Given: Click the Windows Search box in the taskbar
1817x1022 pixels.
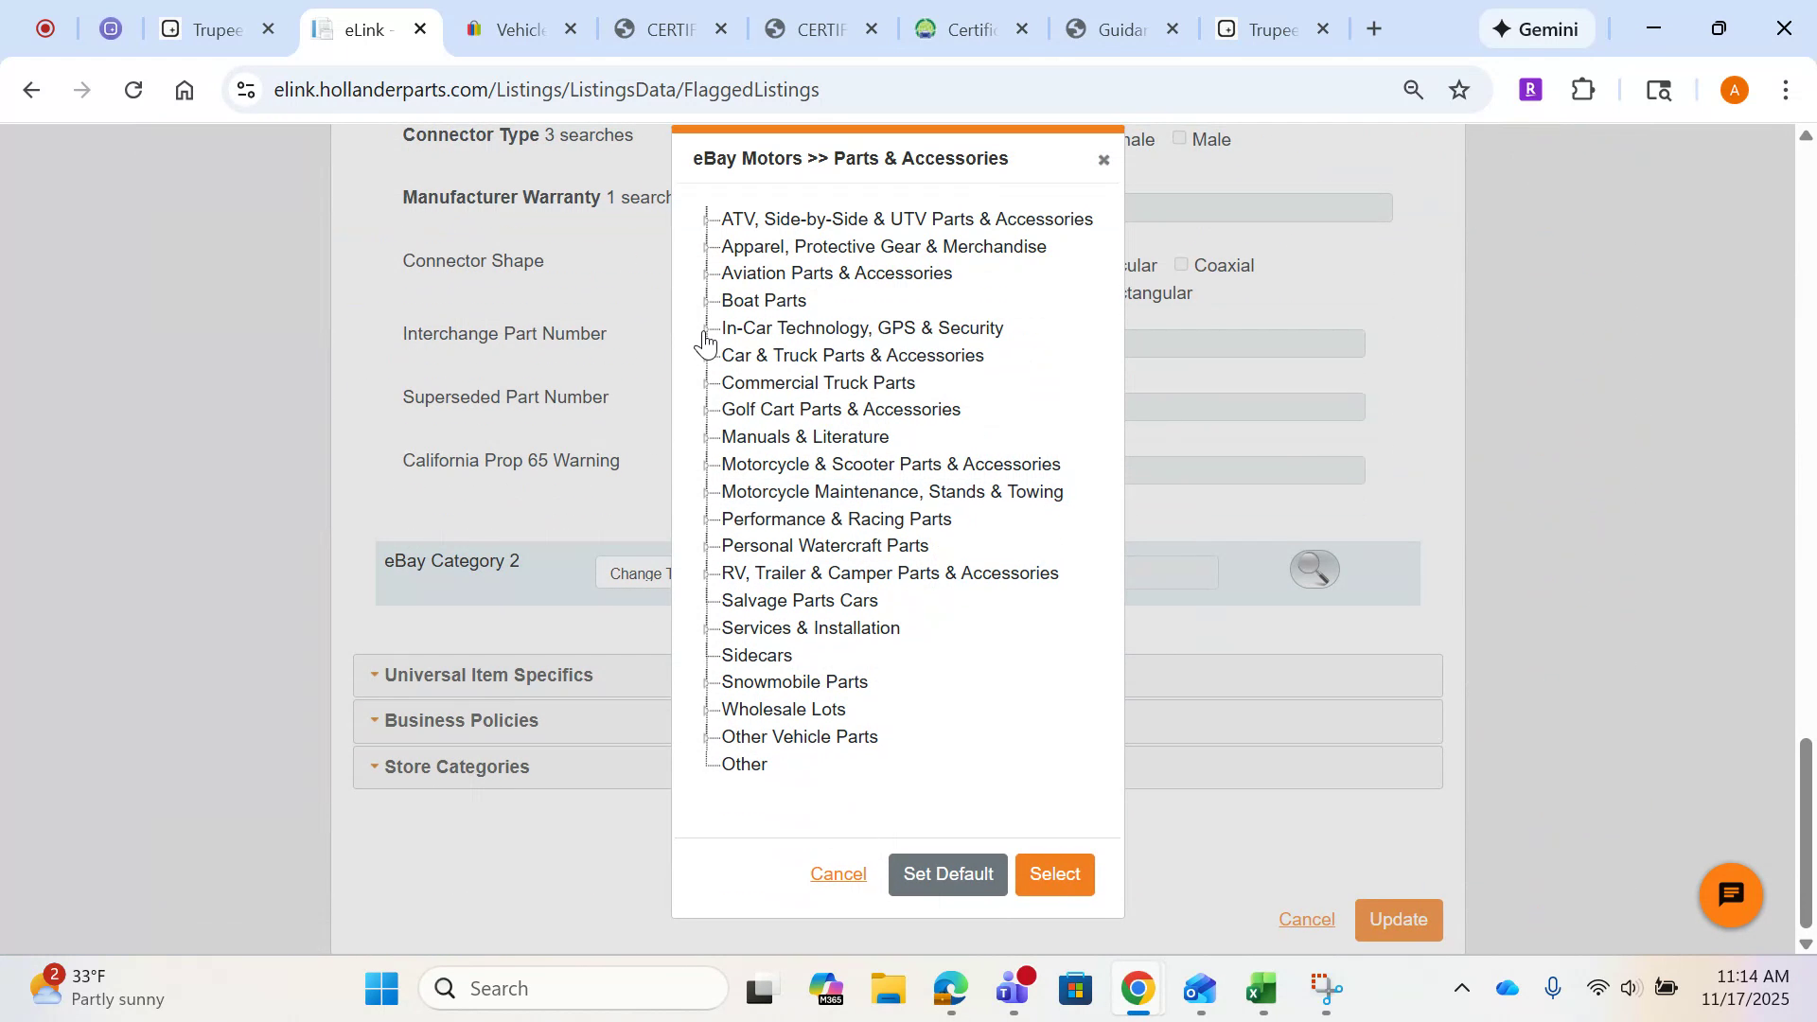Looking at the screenshot, I should pos(573,987).
